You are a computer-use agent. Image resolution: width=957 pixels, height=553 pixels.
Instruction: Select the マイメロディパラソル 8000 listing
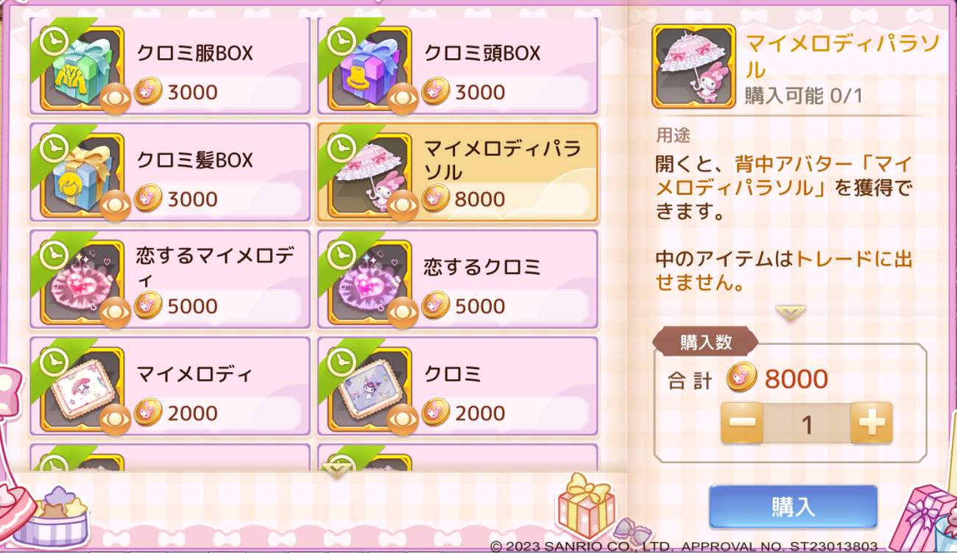click(x=458, y=173)
